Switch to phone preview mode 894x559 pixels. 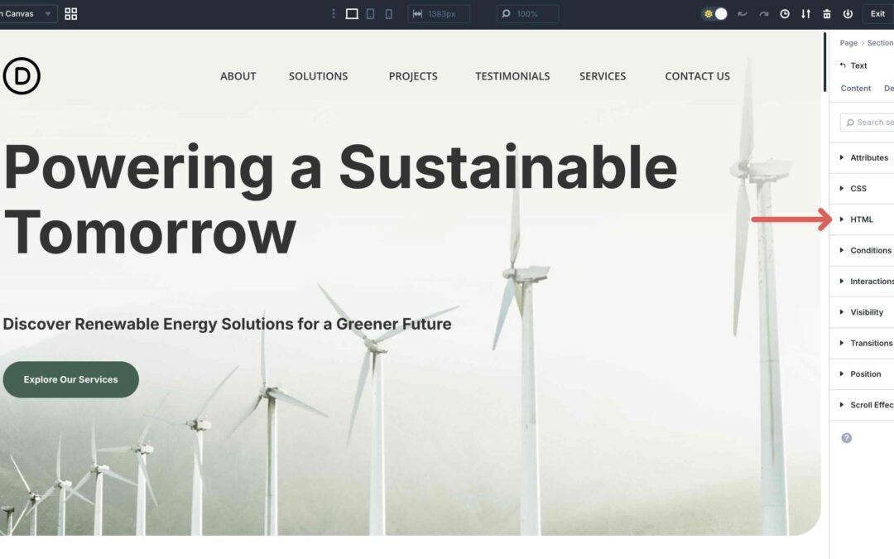[x=388, y=13]
